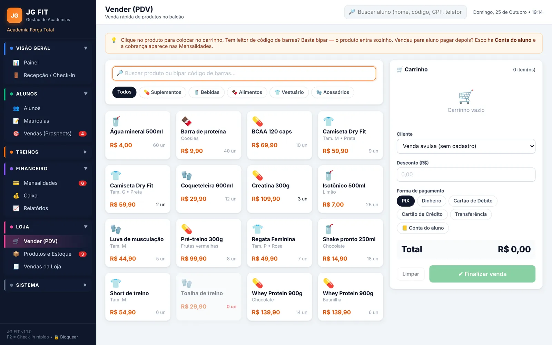The image size is (552, 345).
Task: Select Transferência payment method
Action: point(471,214)
